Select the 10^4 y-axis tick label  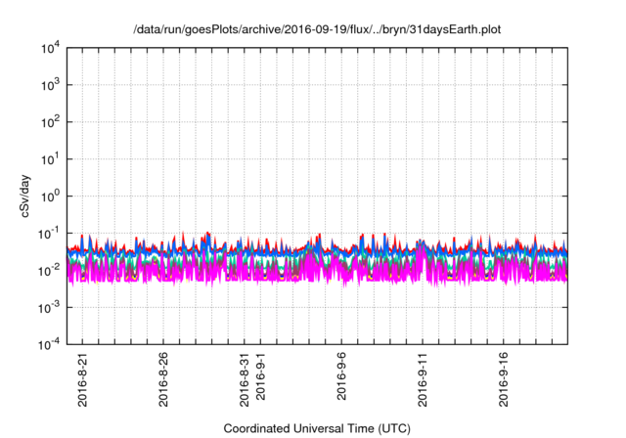[51, 48]
